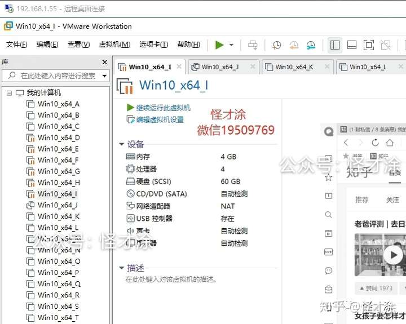Image resolution: width=406 pixels, height=324 pixels.
Task: Open the 查看(V) menu
Action: 78,45
